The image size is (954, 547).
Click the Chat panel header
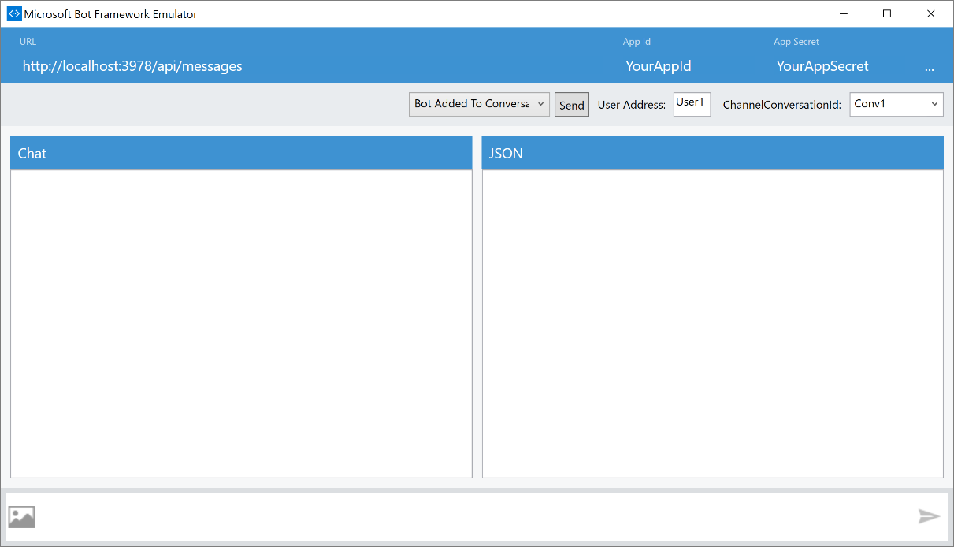[x=241, y=153]
